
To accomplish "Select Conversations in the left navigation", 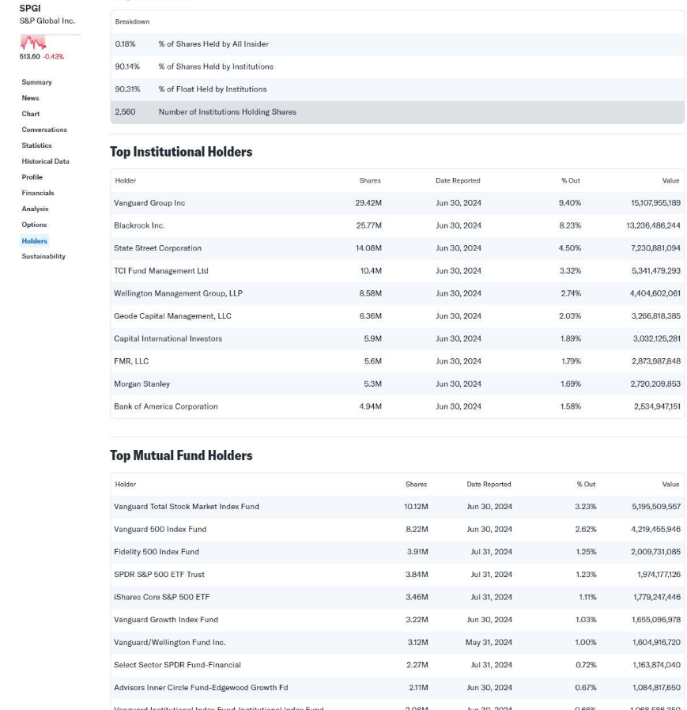I will pos(44,130).
